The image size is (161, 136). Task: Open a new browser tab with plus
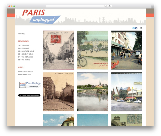(x=153, y=7)
